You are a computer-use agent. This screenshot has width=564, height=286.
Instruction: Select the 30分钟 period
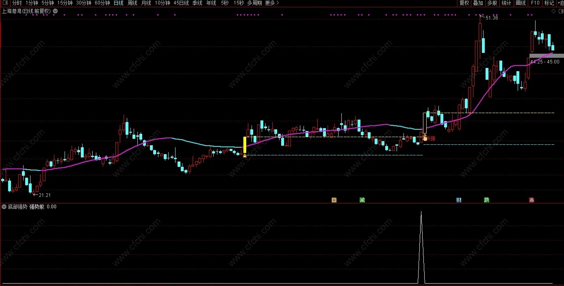coord(84,3)
